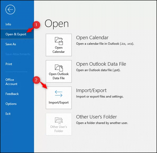Click the Open Calendar folder icon
This screenshot has height=153, width=157.
click(x=59, y=41)
